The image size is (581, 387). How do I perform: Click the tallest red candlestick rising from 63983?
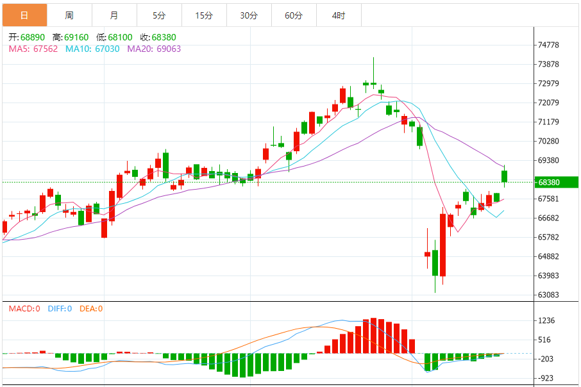[x=442, y=245]
